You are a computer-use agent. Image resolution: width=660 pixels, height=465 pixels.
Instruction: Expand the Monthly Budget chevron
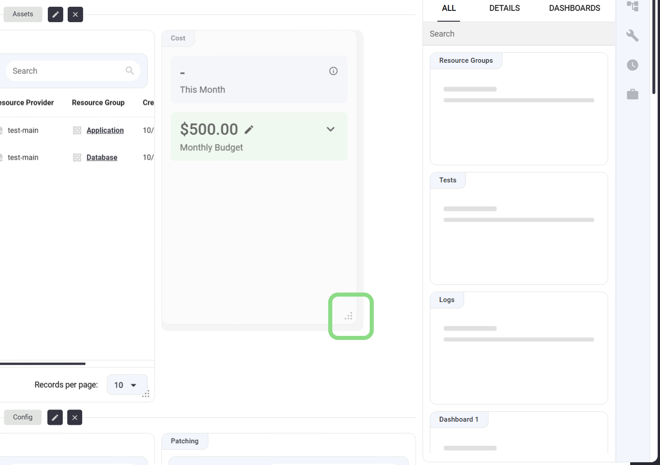point(330,130)
